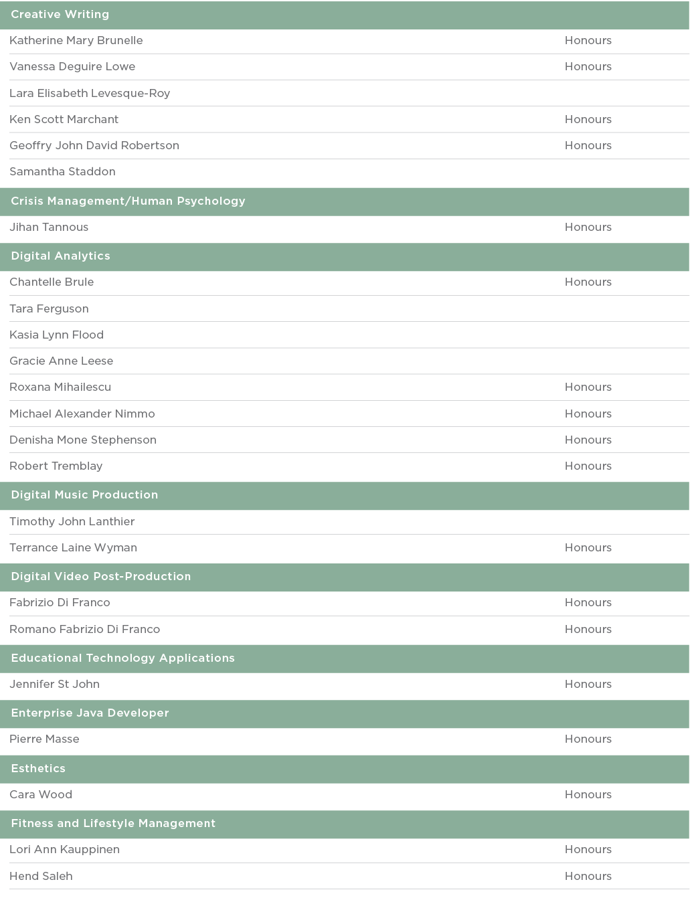Click the Digital Music Production header

pyautogui.click(x=84, y=495)
